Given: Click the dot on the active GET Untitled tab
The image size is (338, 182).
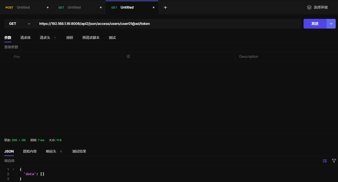Looking at the screenshot, I should pyautogui.click(x=154, y=7).
